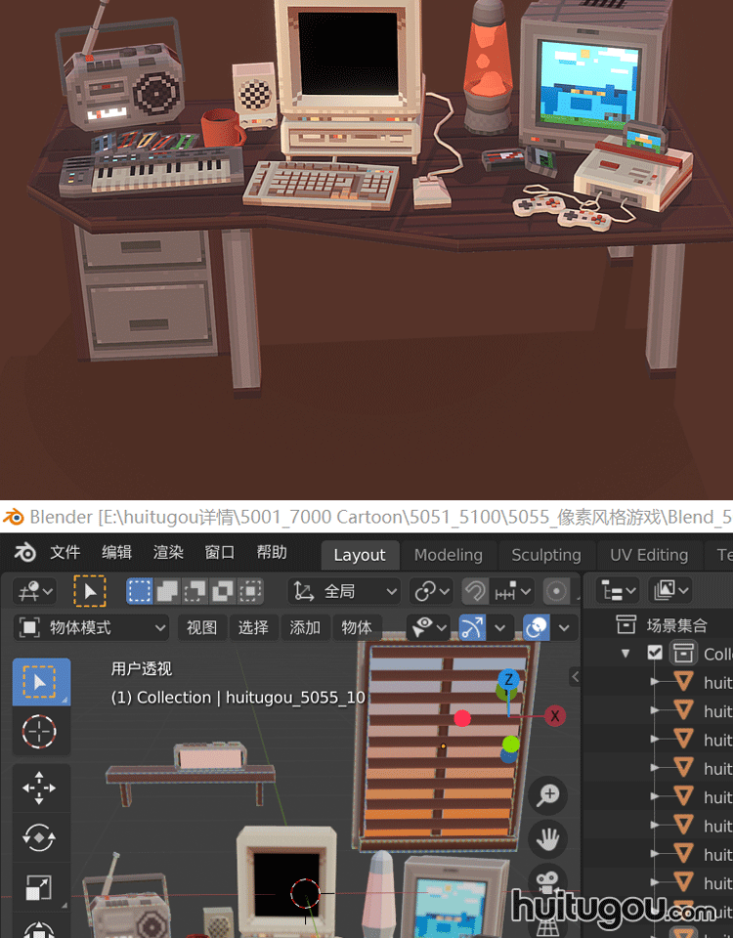Open the 窗口 menu
This screenshot has width=733, height=938.
[x=220, y=553]
